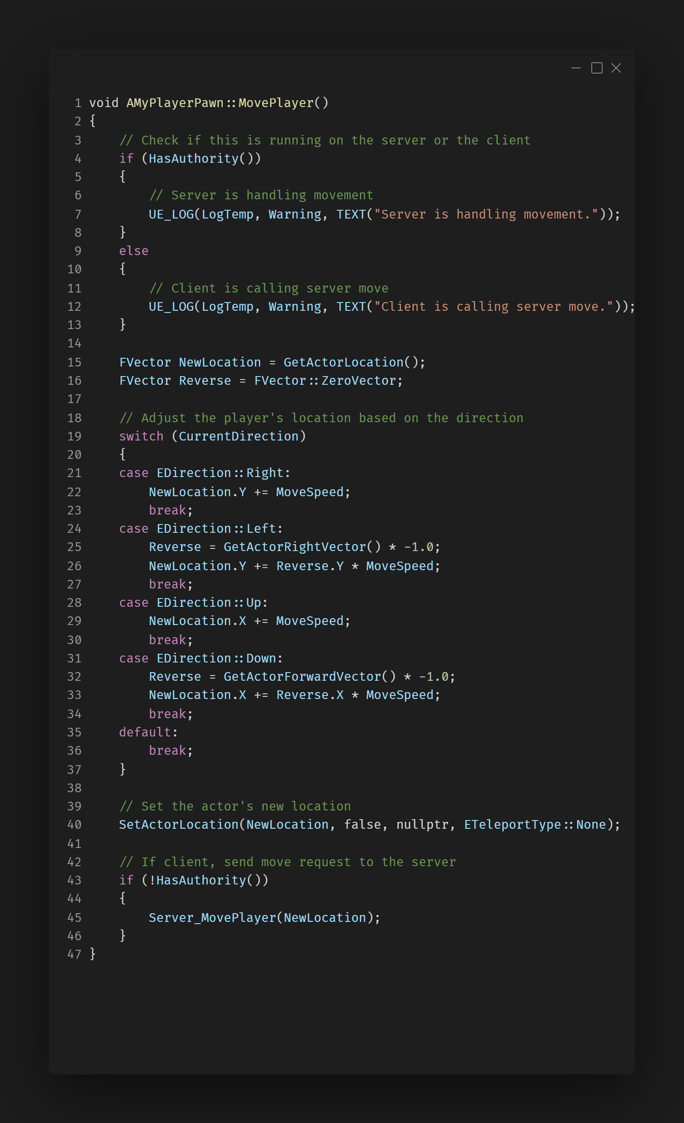
Task: Click the maximize window square icon
Action: coord(597,68)
